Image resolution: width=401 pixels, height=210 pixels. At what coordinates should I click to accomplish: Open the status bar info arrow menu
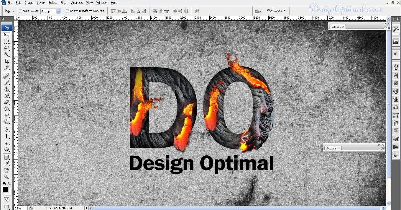[x=86, y=208]
